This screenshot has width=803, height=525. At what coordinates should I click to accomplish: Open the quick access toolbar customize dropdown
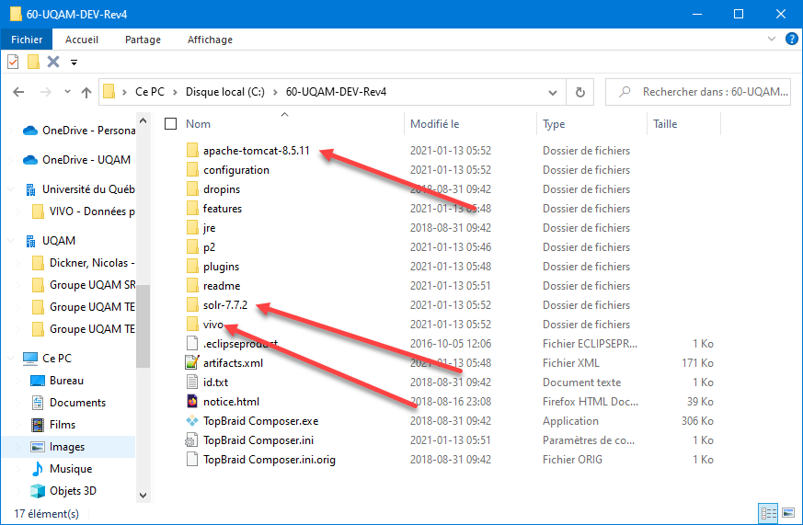(x=74, y=63)
